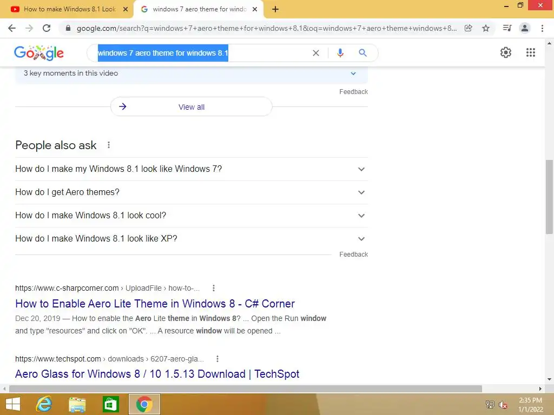Image resolution: width=554 pixels, height=415 pixels.
Task: Click the muted volume tray icon
Action: pyautogui.click(x=503, y=405)
